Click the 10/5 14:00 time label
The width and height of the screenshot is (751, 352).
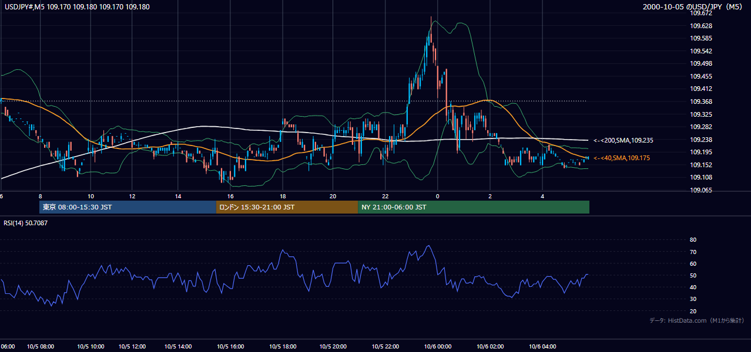(179, 347)
